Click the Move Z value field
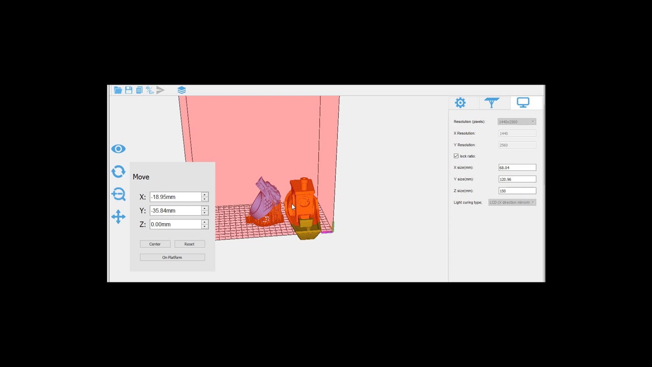 pos(175,224)
